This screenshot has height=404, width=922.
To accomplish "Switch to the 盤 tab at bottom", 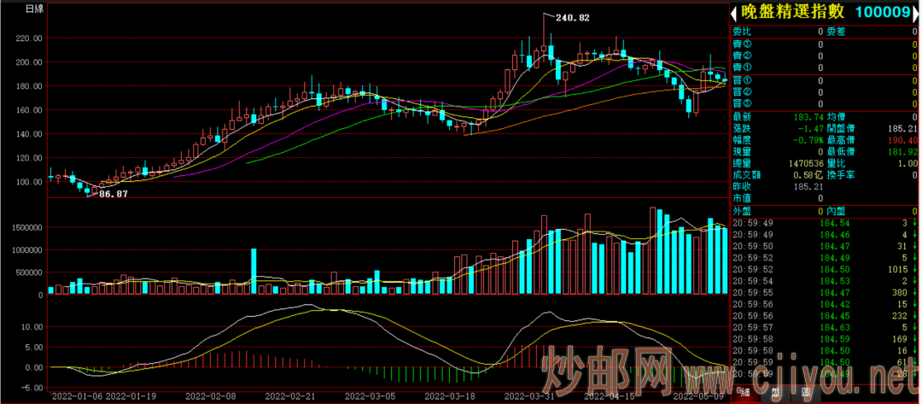I will click(774, 394).
